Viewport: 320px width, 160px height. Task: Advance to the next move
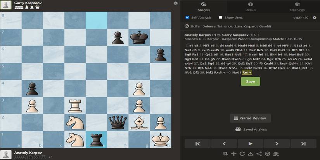tap(277, 144)
